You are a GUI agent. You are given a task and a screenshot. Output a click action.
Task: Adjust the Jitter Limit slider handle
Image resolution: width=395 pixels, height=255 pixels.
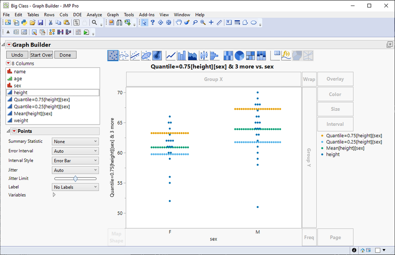[75, 179]
